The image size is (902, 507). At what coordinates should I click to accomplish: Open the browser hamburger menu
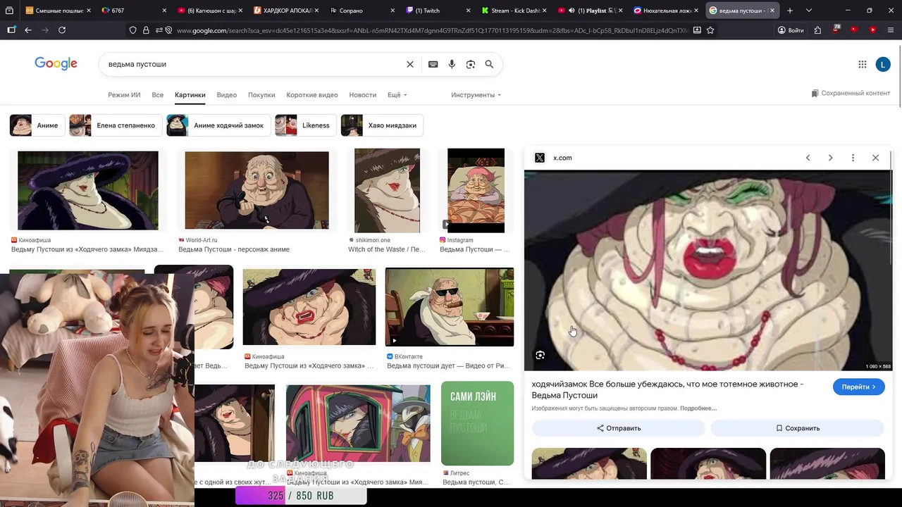[890, 30]
